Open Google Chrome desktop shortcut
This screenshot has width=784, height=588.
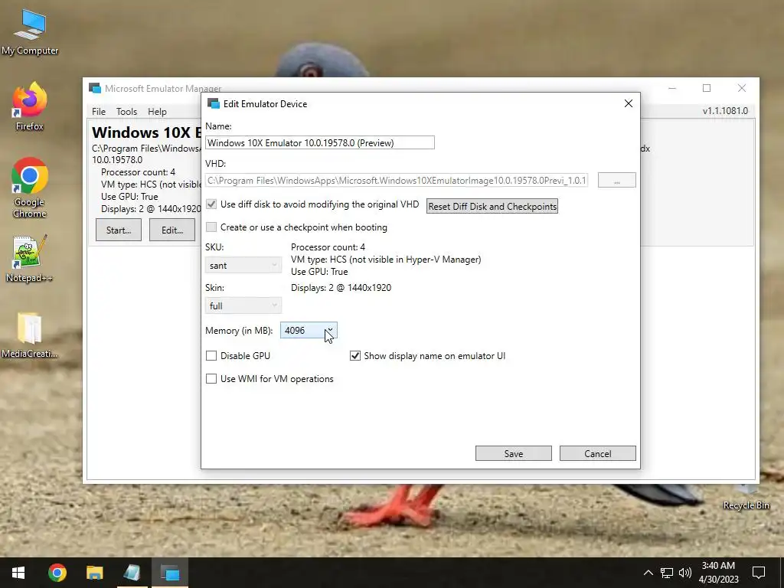pyautogui.click(x=30, y=188)
